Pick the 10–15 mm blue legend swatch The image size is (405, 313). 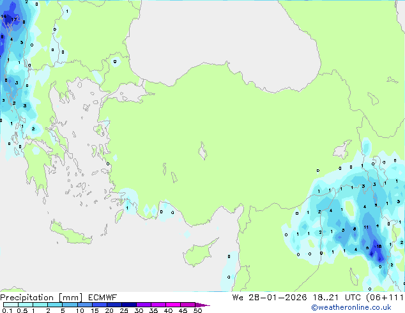84,305
